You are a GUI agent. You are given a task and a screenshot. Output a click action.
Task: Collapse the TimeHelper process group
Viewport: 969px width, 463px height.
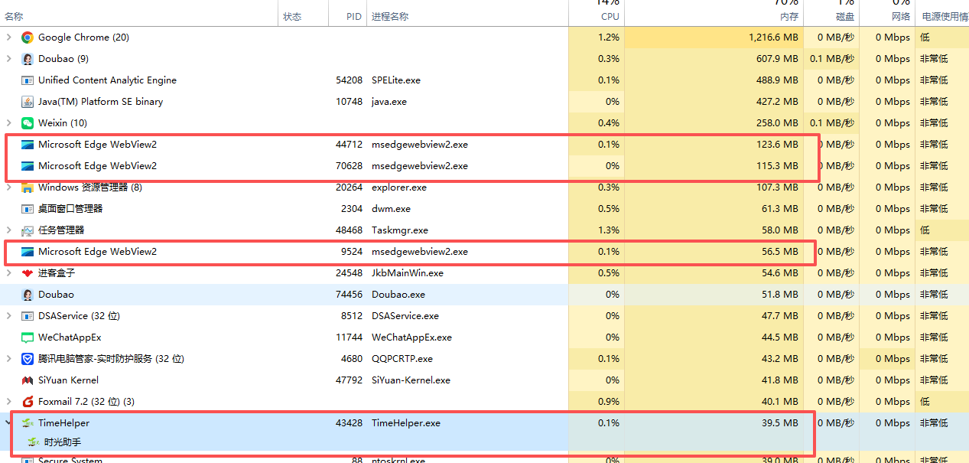(x=9, y=423)
